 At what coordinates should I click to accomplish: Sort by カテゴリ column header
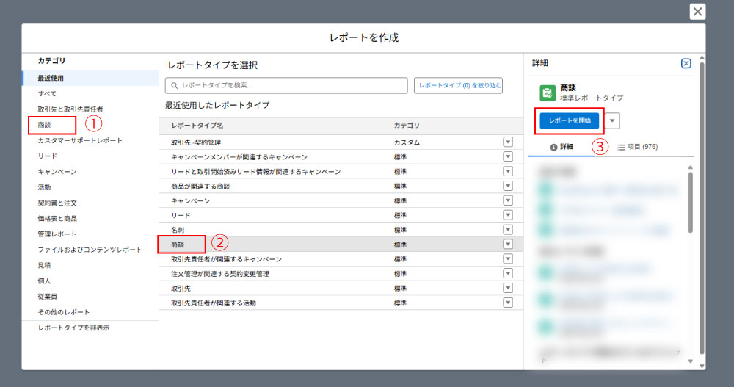pyautogui.click(x=407, y=126)
